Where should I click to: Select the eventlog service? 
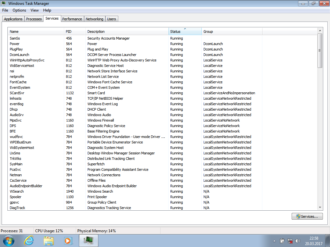17,104
